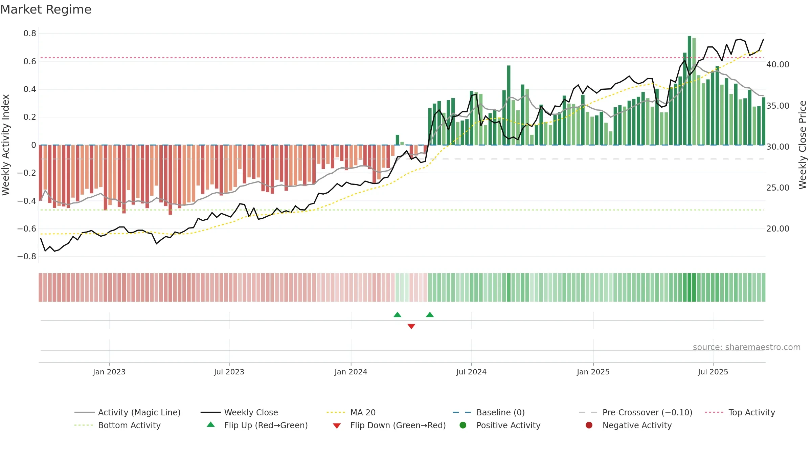The width and height of the screenshot is (812, 457).
Task: Click the 0.2 activity axis tick
Action: tap(30, 117)
